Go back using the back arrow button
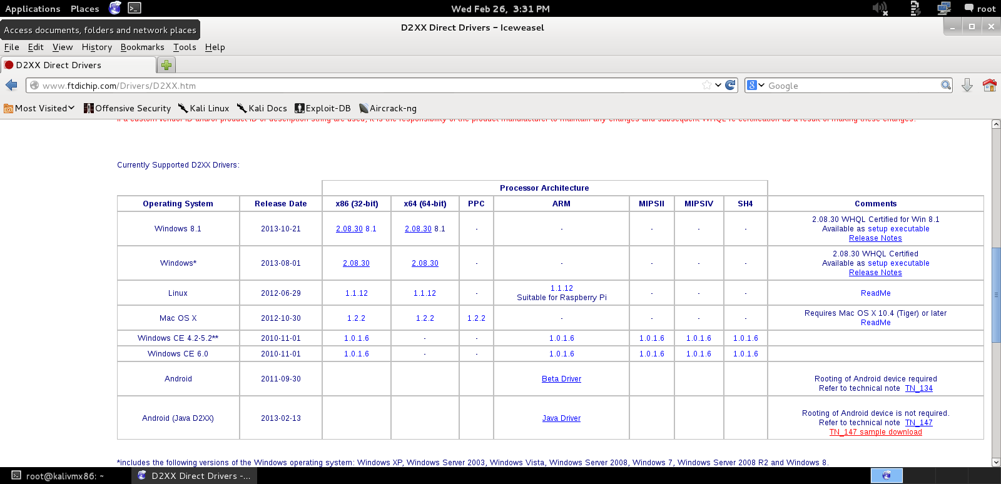 11,85
